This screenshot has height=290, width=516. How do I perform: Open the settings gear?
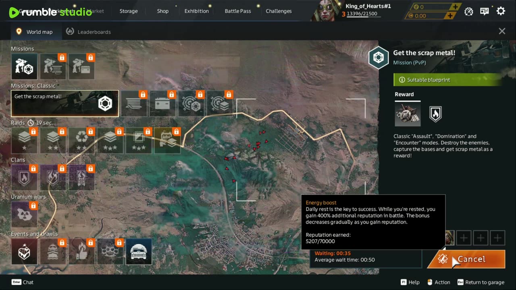tap(501, 11)
